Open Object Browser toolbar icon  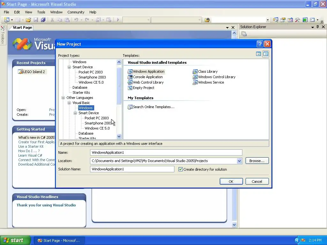(290, 20)
